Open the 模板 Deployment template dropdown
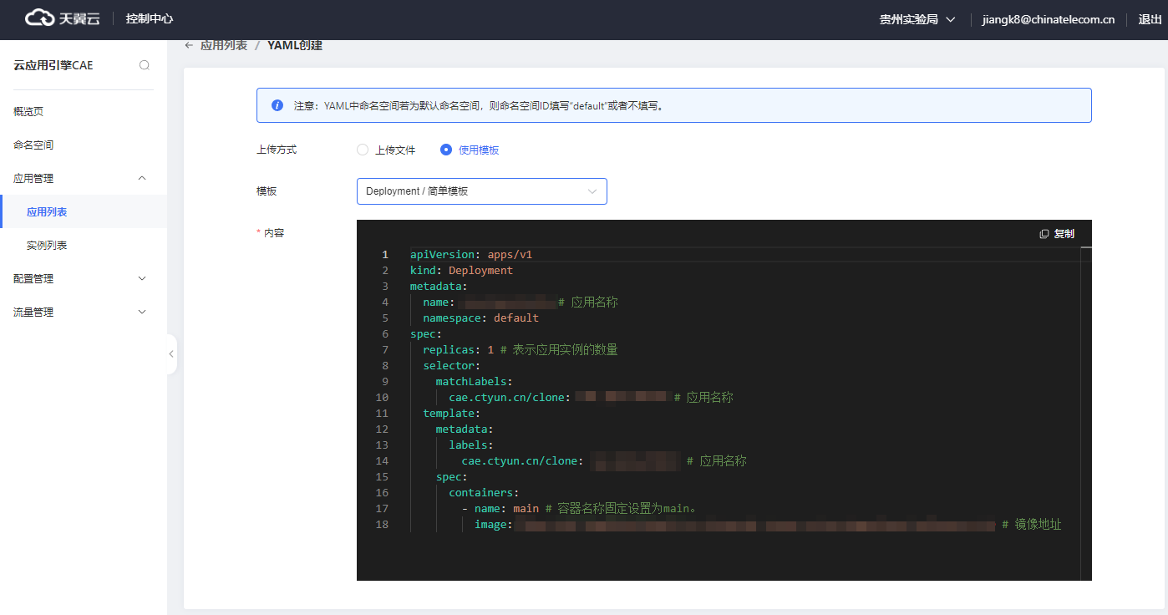Screen dimensions: 1168x615 (x=481, y=191)
